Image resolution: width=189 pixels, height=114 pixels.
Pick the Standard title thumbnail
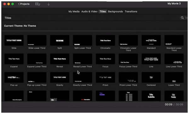pos(151,40)
